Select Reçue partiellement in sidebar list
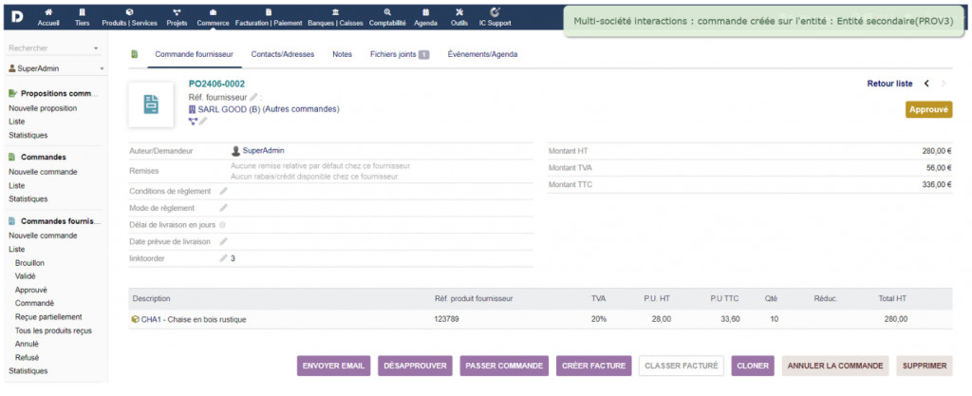972x396 pixels. [48, 317]
